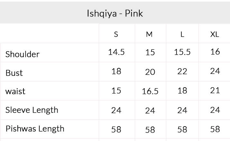
Task: Click Shoulder value 14.5 for size S
Action: (x=116, y=52)
